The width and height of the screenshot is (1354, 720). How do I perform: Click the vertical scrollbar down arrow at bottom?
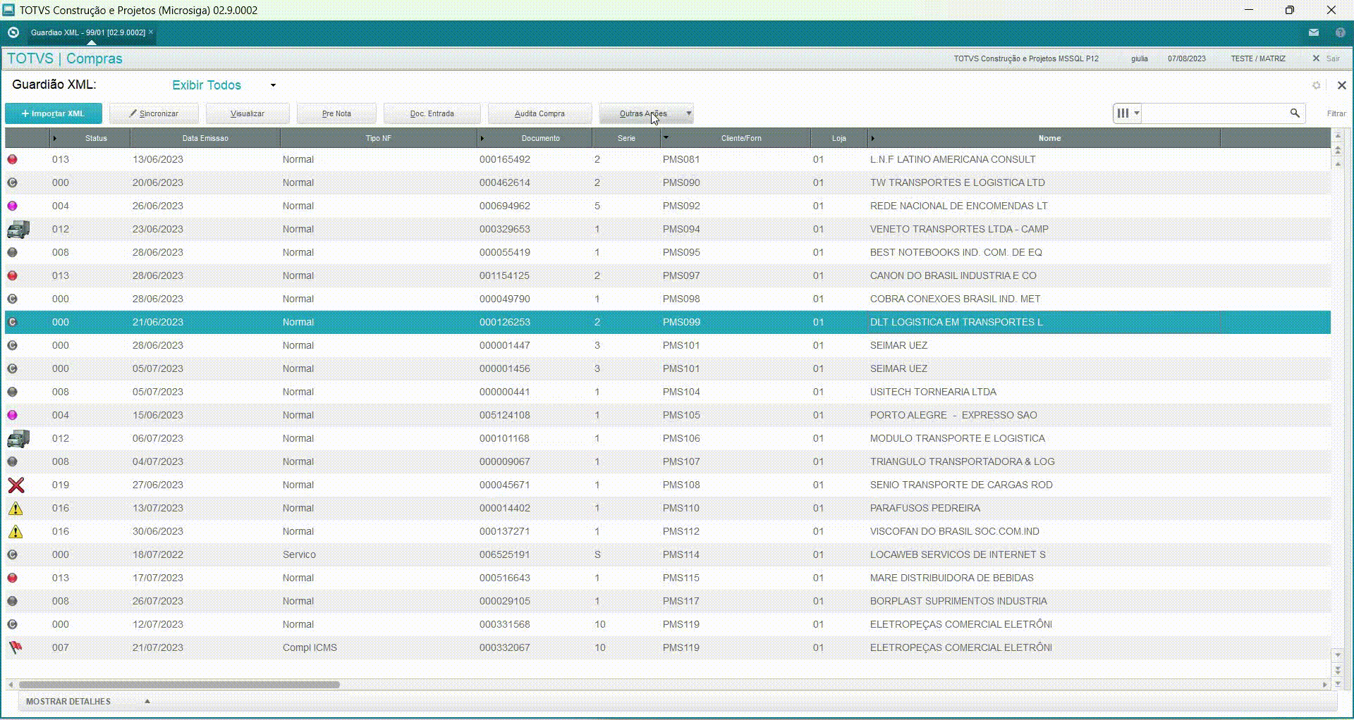point(1338,683)
